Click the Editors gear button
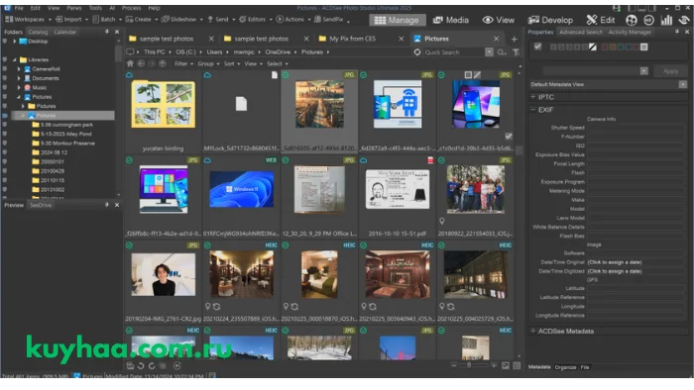The width and height of the screenshot is (694, 390). click(x=253, y=20)
